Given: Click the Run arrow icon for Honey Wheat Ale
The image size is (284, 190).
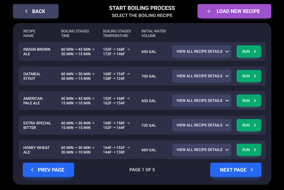Looking at the screenshot, I should pyautogui.click(x=255, y=150).
